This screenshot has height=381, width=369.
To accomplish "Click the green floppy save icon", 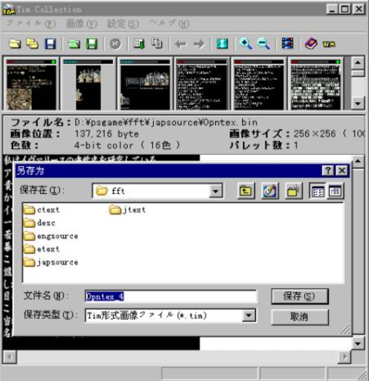I will pos(92,44).
